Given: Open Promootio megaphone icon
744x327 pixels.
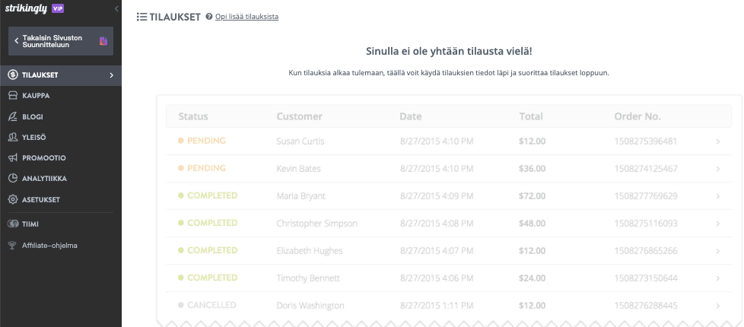Looking at the screenshot, I should (13, 158).
